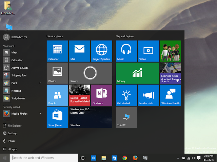The image size is (217, 162).
Task: Open the Mail tile
Action: [79, 51]
